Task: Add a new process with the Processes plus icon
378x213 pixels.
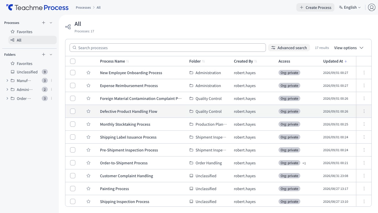Action: [x=44, y=23]
